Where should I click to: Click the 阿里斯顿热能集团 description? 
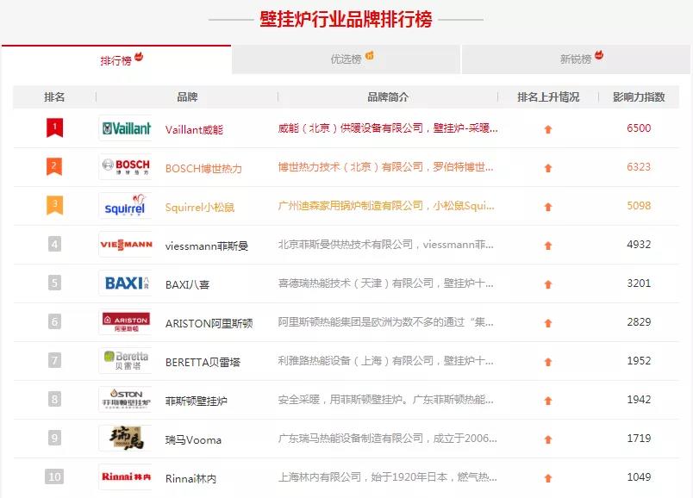pyautogui.click(x=385, y=322)
